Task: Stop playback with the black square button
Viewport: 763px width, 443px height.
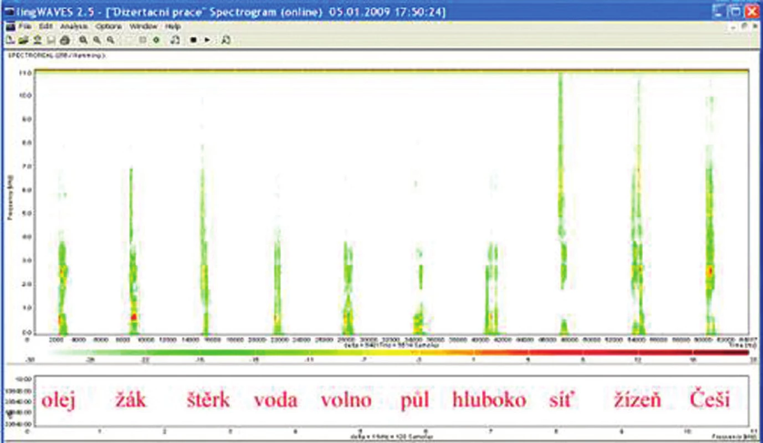Action: pyautogui.click(x=193, y=40)
